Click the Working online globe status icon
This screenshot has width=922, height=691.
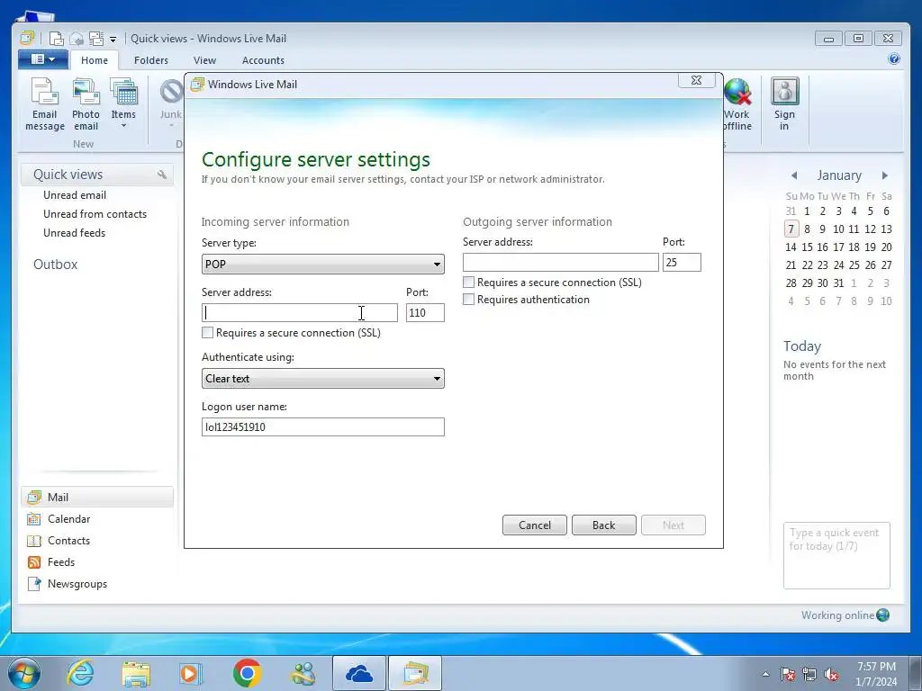tap(882, 615)
